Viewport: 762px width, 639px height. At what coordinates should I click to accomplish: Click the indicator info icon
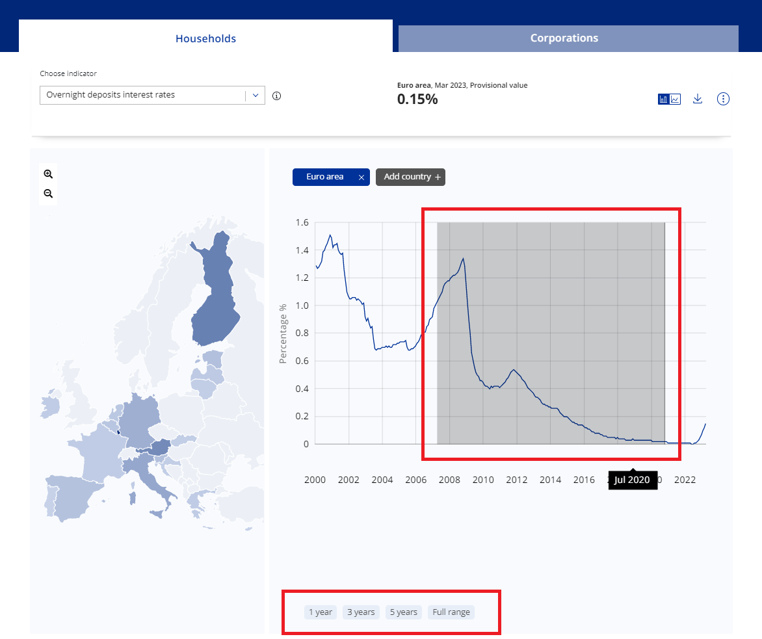(x=276, y=96)
